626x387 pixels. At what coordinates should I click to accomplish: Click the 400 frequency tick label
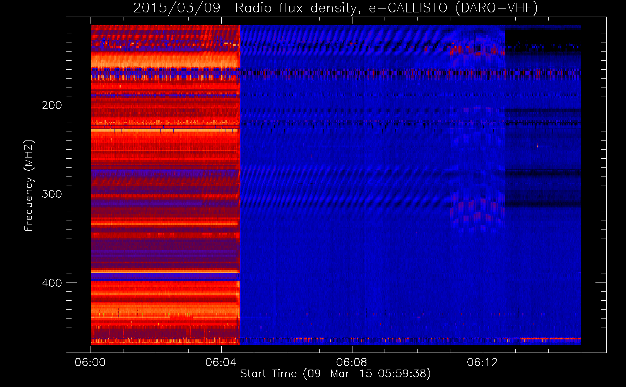pos(52,283)
